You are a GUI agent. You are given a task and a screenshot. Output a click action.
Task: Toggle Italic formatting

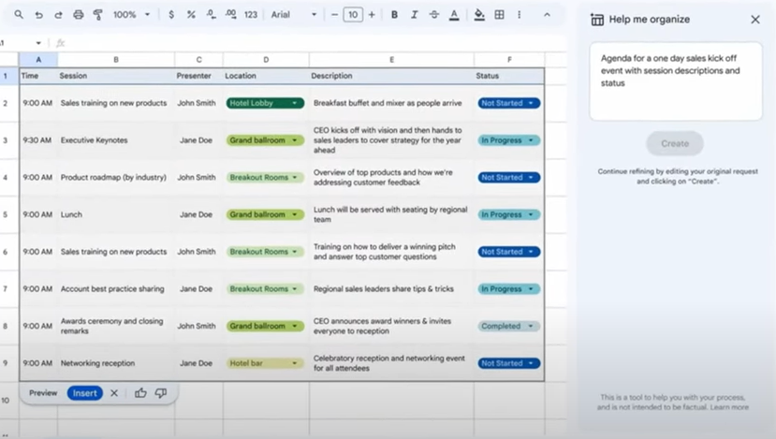pyautogui.click(x=414, y=15)
